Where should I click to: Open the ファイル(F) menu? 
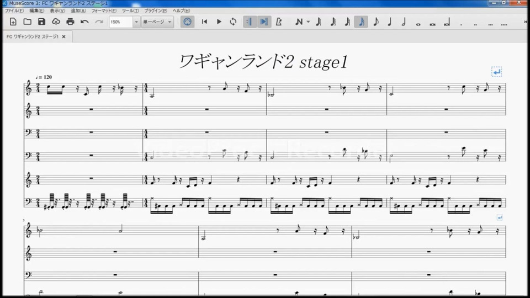[x=14, y=11]
